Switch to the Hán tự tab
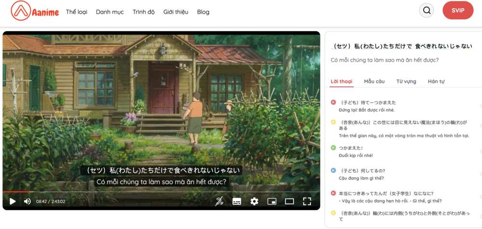482x229 pixels. pos(436,82)
